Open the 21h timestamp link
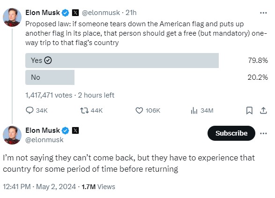This screenshot has width=275, height=198. [x=131, y=13]
